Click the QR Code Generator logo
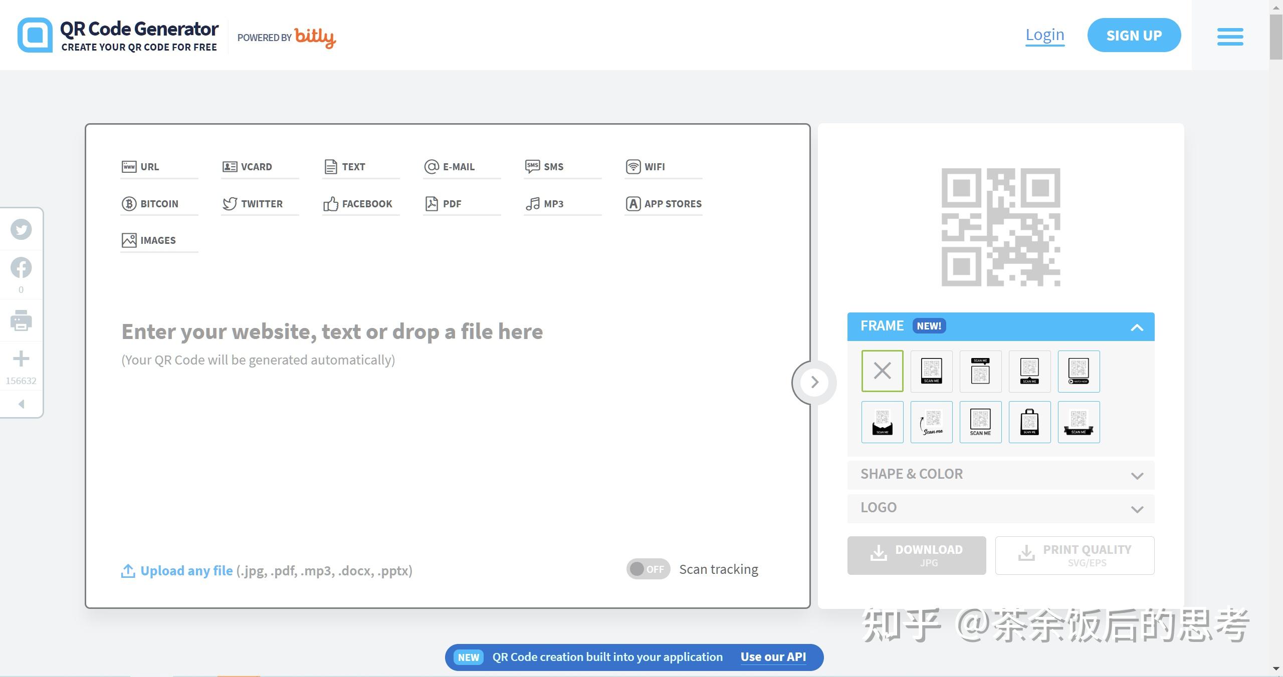1283x677 pixels. pos(118,35)
